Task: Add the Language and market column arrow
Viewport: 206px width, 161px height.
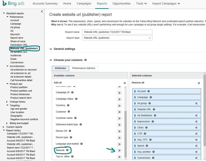Action: coord(119,144)
